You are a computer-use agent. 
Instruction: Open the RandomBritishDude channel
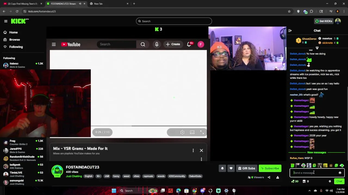click(x=23, y=158)
